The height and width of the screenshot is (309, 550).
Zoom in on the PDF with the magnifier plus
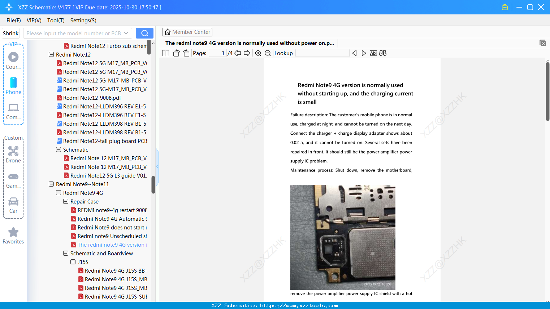pos(258,53)
